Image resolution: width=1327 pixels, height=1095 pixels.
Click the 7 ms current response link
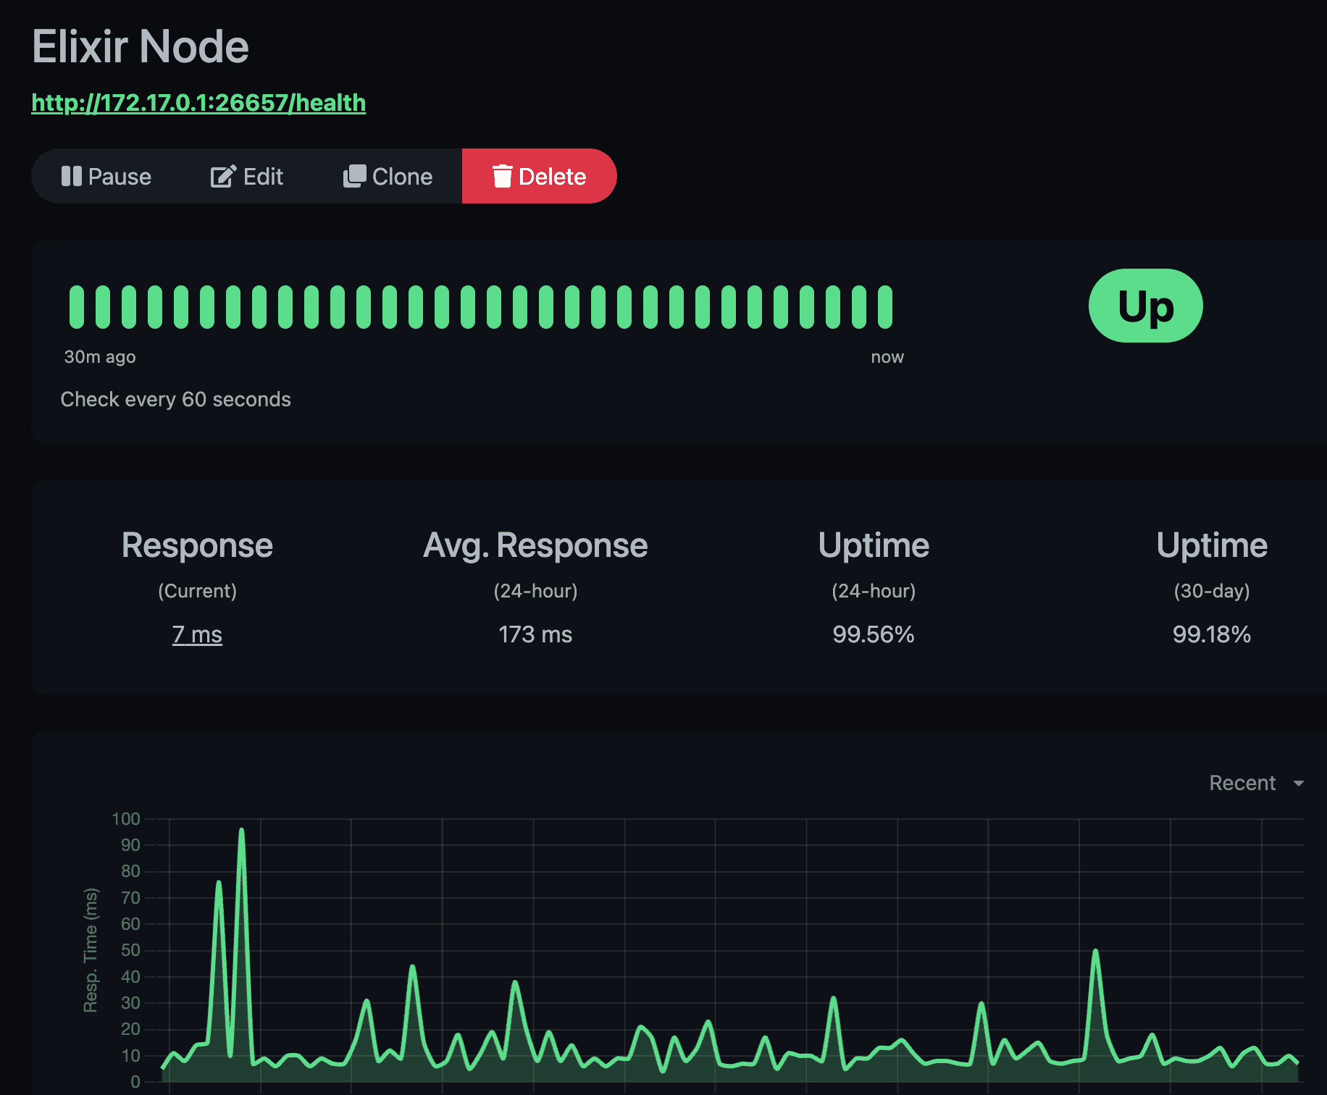click(197, 634)
